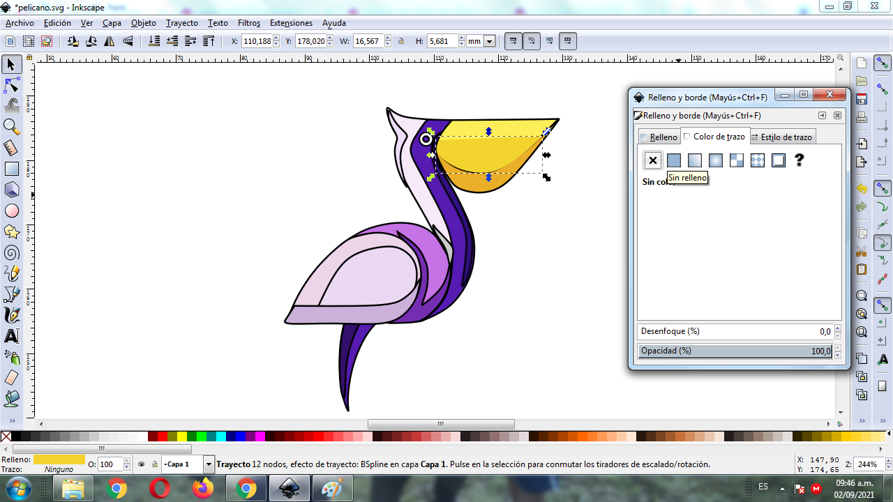Iconify the Relleno y borde dock panel
The height and width of the screenshot is (502, 893).
(822, 116)
